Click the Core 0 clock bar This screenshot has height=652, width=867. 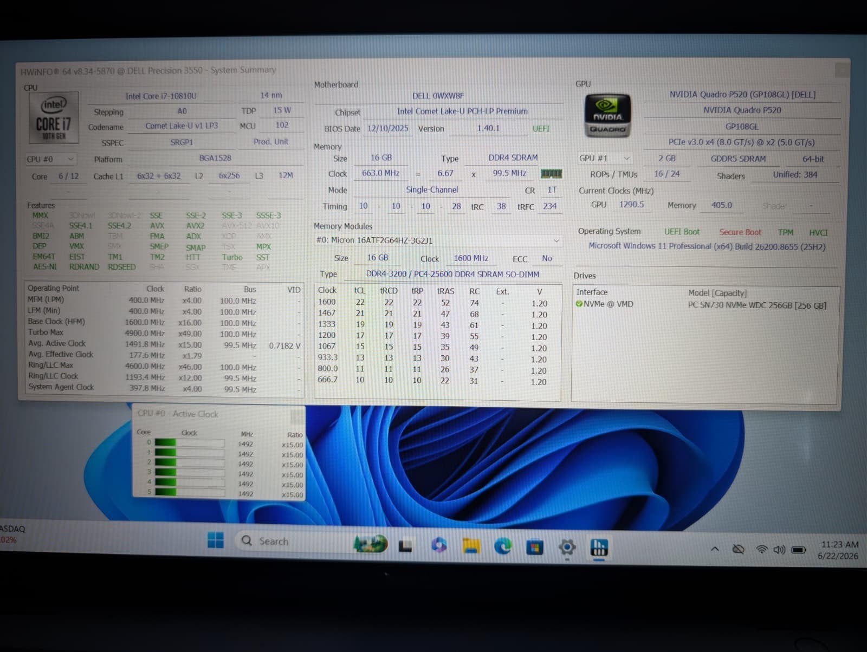(x=190, y=442)
